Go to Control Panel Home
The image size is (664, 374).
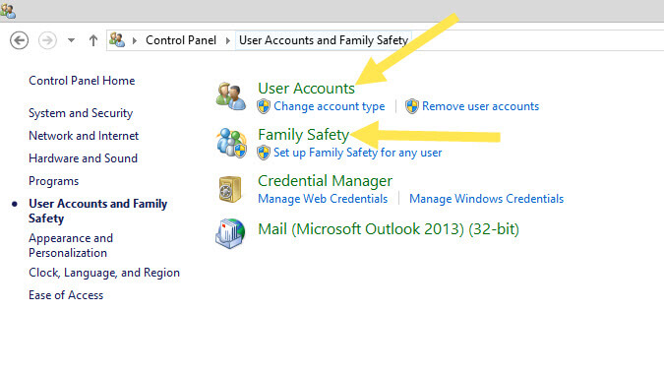click(82, 81)
